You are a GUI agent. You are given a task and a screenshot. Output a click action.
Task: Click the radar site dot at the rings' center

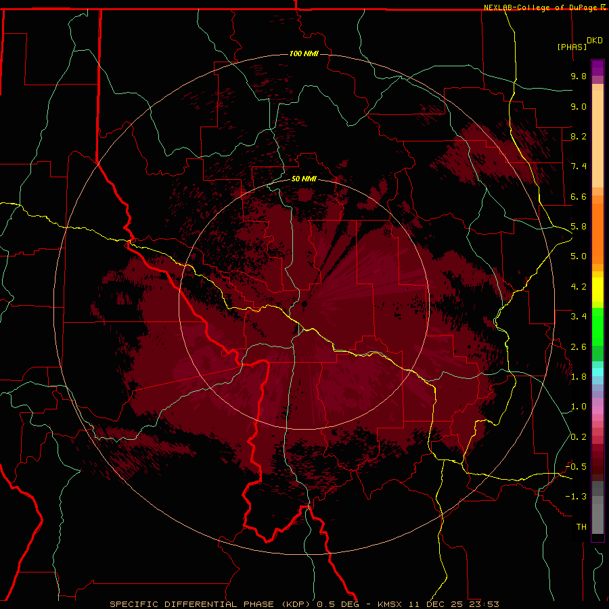pos(304,304)
